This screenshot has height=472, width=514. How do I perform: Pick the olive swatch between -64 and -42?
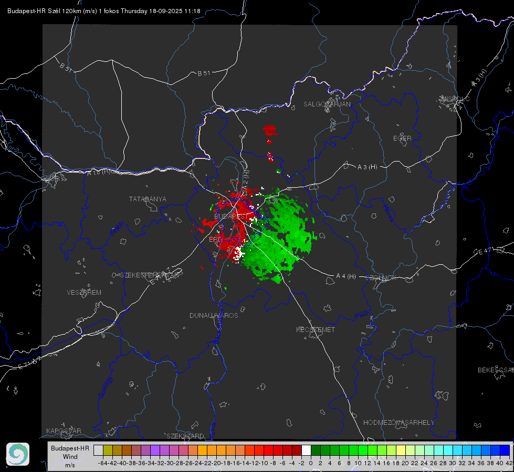pos(108,450)
